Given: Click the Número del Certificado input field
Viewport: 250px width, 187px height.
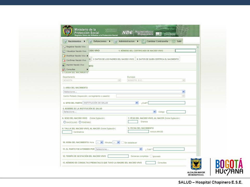Looking at the screenshot, I should (x=185, y=51).
